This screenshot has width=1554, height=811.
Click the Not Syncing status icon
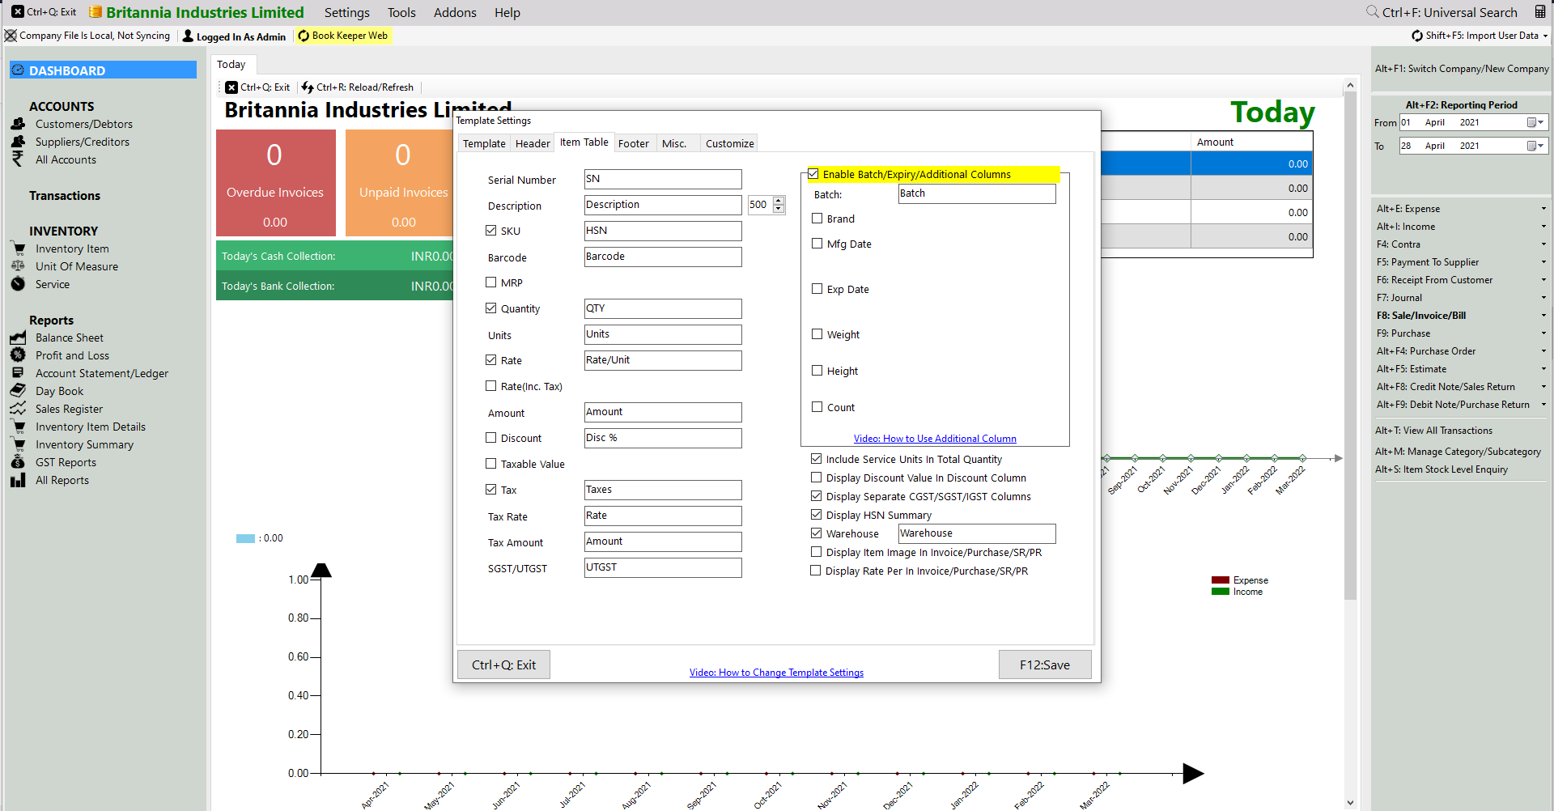click(11, 36)
